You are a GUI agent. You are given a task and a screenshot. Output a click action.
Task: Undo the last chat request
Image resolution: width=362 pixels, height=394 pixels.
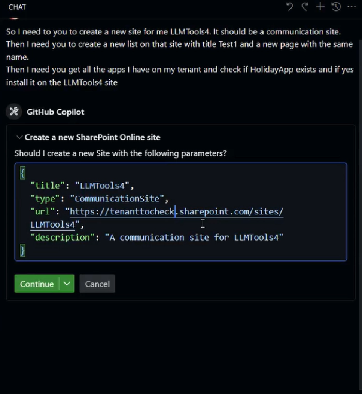point(290,7)
